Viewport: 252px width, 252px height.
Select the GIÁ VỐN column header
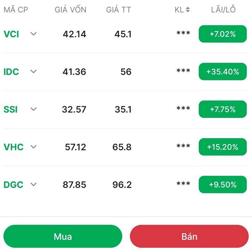(x=71, y=9)
